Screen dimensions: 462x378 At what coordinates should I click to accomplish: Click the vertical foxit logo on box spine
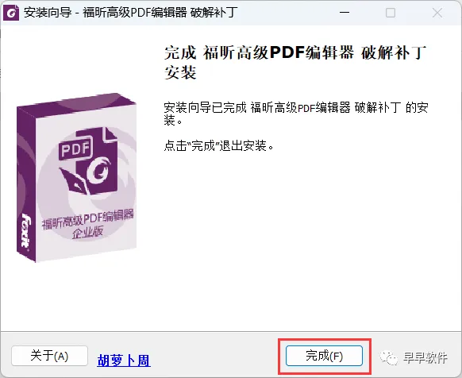tap(26, 230)
